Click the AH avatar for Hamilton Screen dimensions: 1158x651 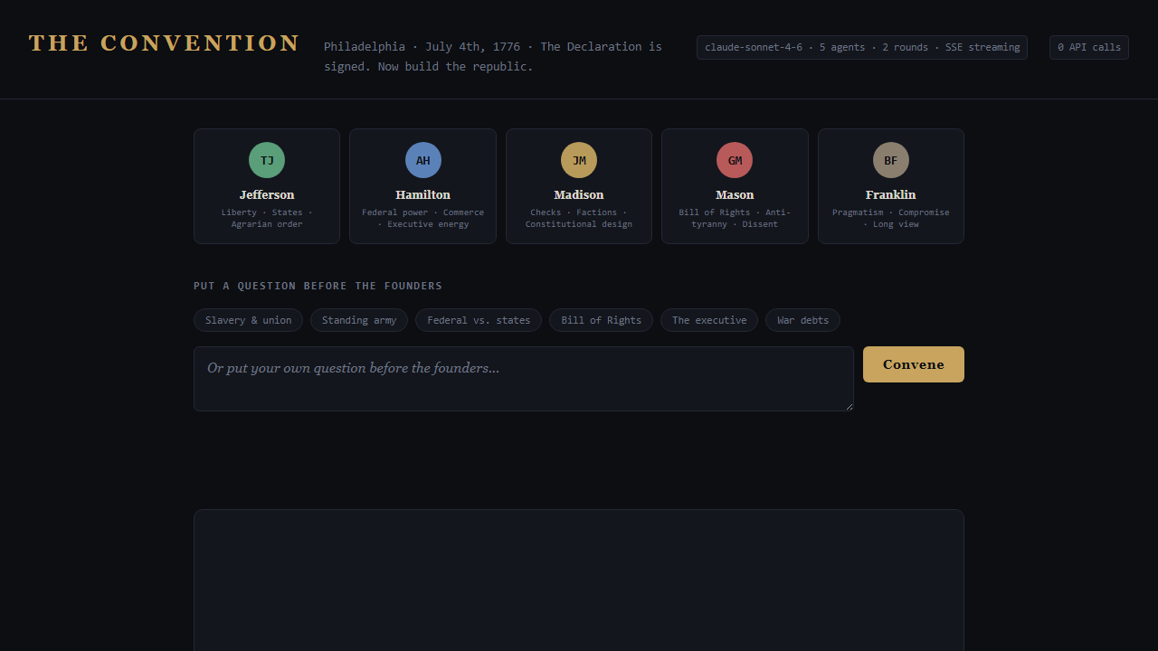point(423,160)
